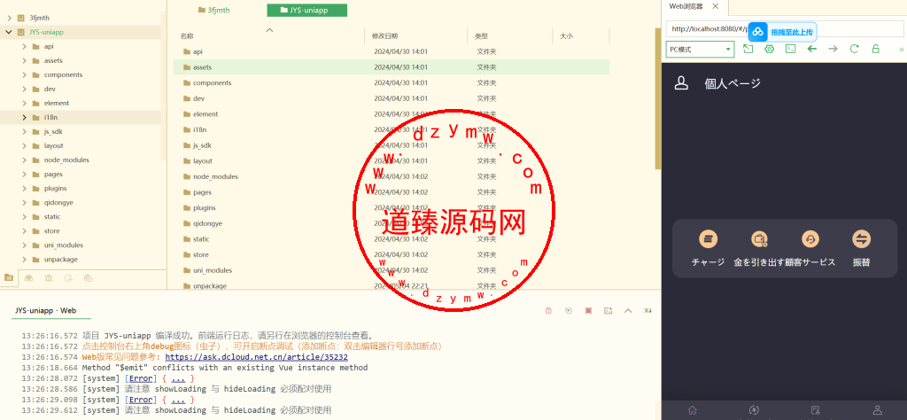Click the user avatar icon beside 個人ページ
Image resolution: width=907 pixels, height=420 pixels.
(682, 83)
